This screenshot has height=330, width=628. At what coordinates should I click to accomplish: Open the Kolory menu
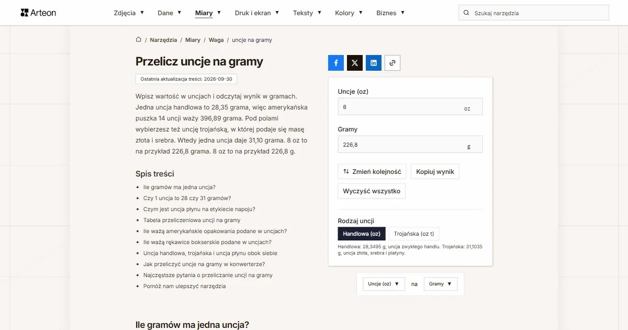(349, 13)
